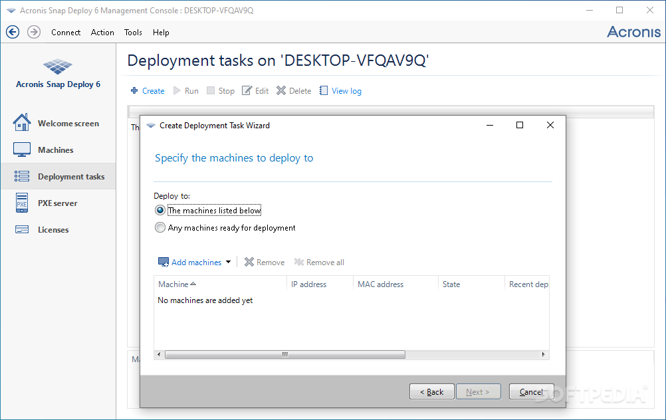Click the Cancel button in wizard
This screenshot has width=666, height=420.
[x=531, y=391]
